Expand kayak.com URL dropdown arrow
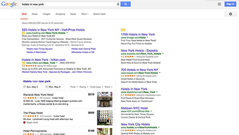Screen dimensions: 239x135 (160, 73)
